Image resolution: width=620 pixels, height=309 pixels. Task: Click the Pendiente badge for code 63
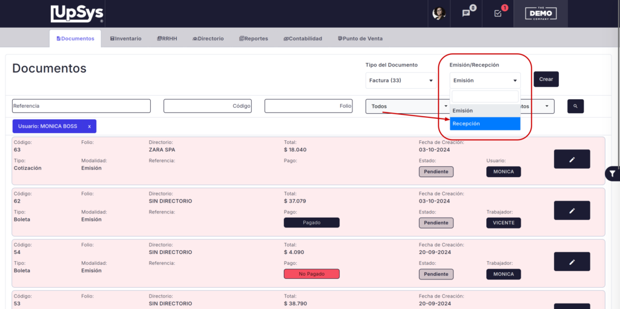[x=436, y=172]
